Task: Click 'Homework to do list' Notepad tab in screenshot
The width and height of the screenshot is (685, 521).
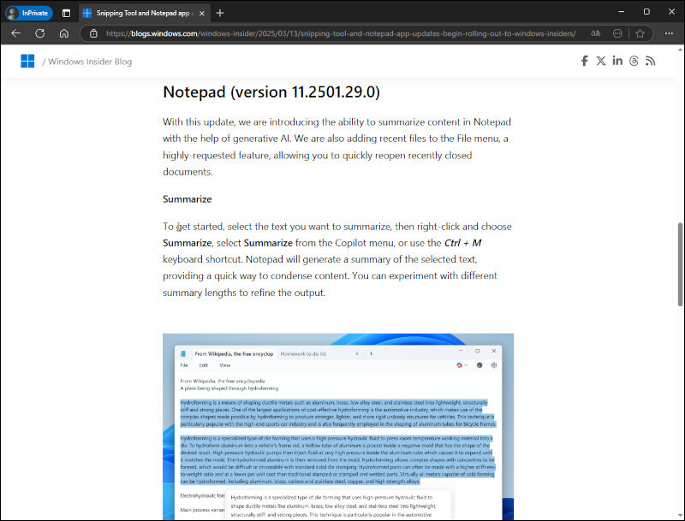Action: click(303, 354)
